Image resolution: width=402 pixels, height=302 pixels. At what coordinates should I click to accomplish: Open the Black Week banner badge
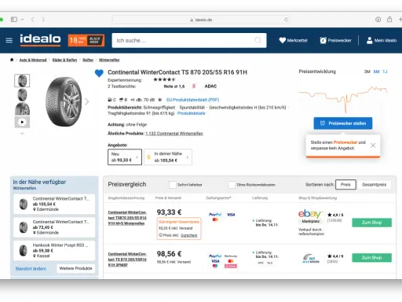pyautogui.click(x=86, y=40)
